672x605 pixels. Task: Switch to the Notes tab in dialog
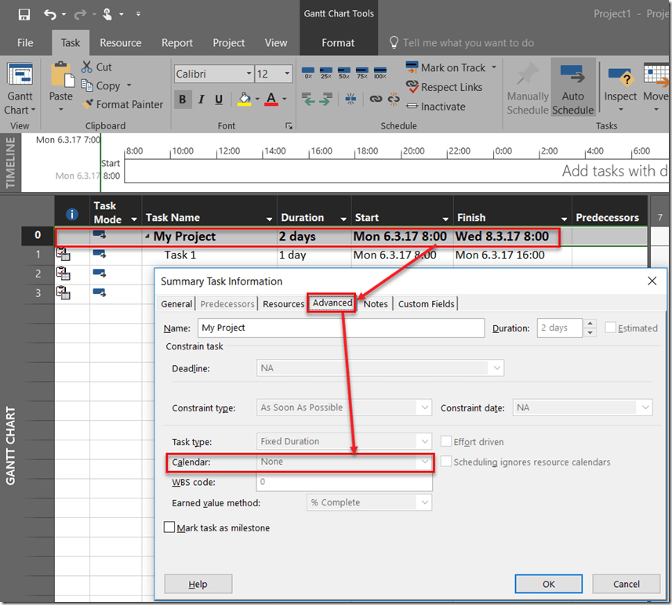coord(376,304)
